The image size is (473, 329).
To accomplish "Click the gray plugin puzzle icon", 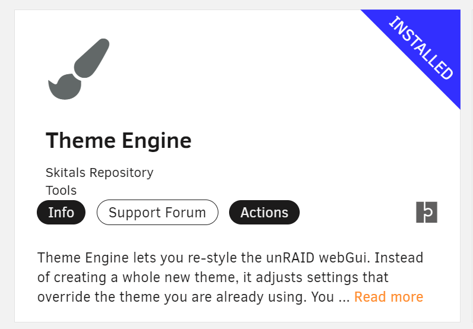I will tap(427, 213).
